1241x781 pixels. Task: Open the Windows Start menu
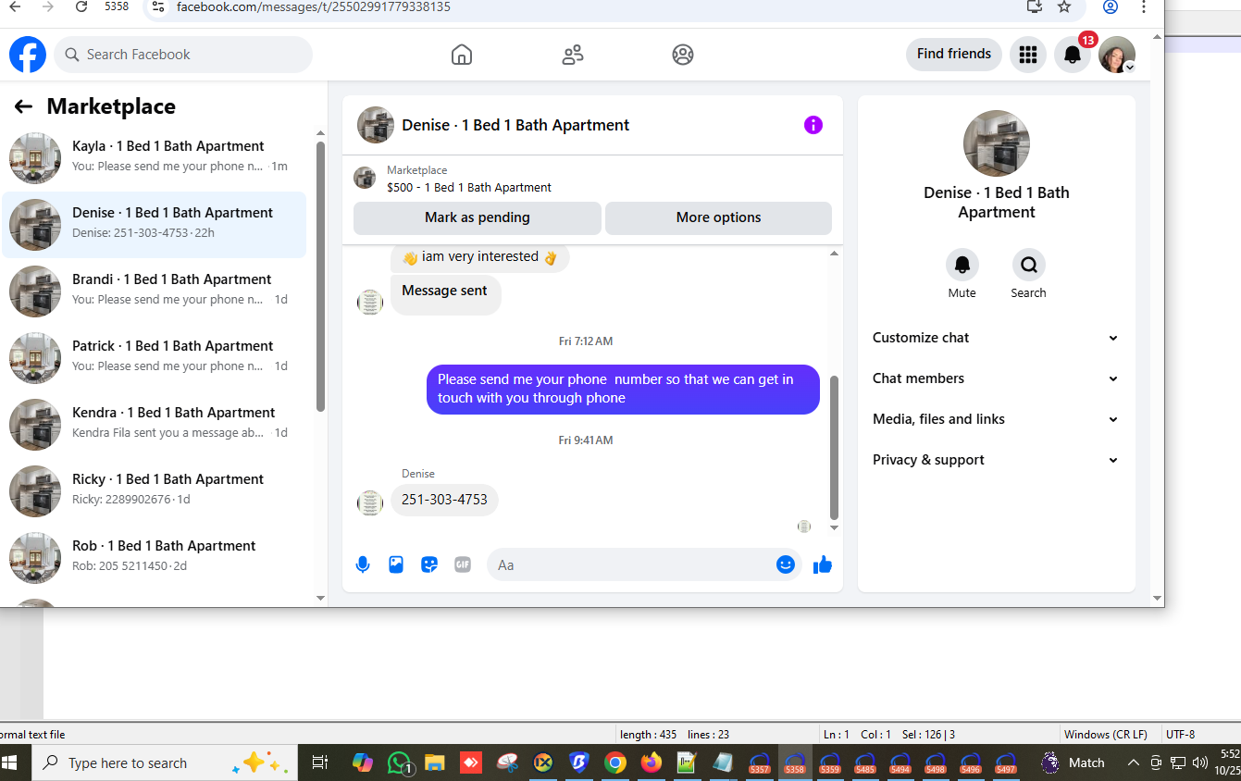[11, 762]
